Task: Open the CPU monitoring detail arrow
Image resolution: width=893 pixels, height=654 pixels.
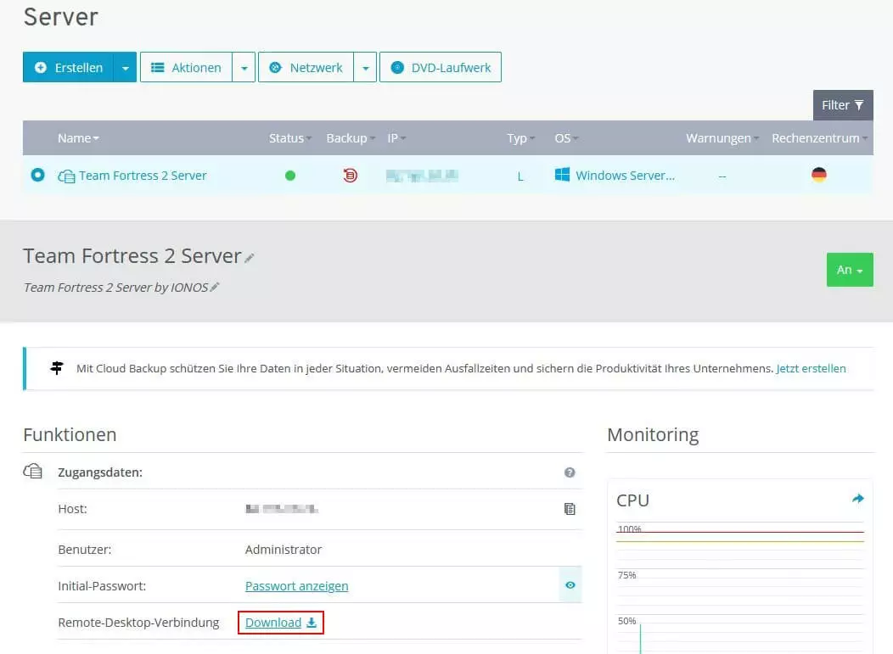Action: tap(857, 499)
